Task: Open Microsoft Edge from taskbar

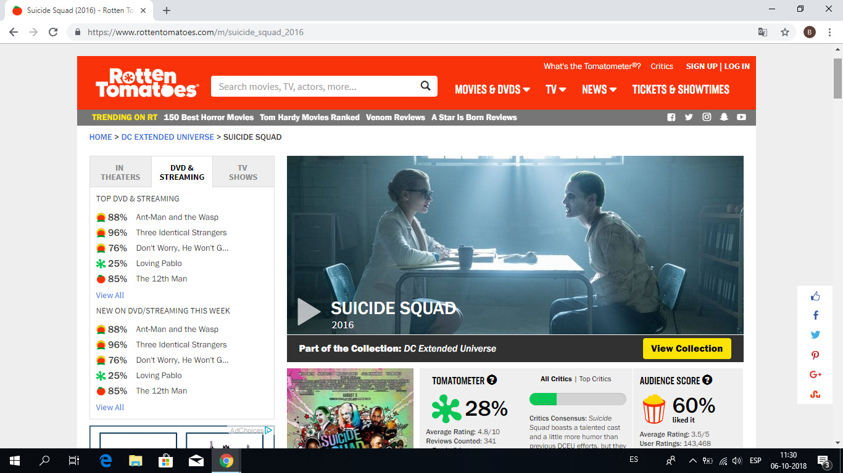Action: (106, 461)
